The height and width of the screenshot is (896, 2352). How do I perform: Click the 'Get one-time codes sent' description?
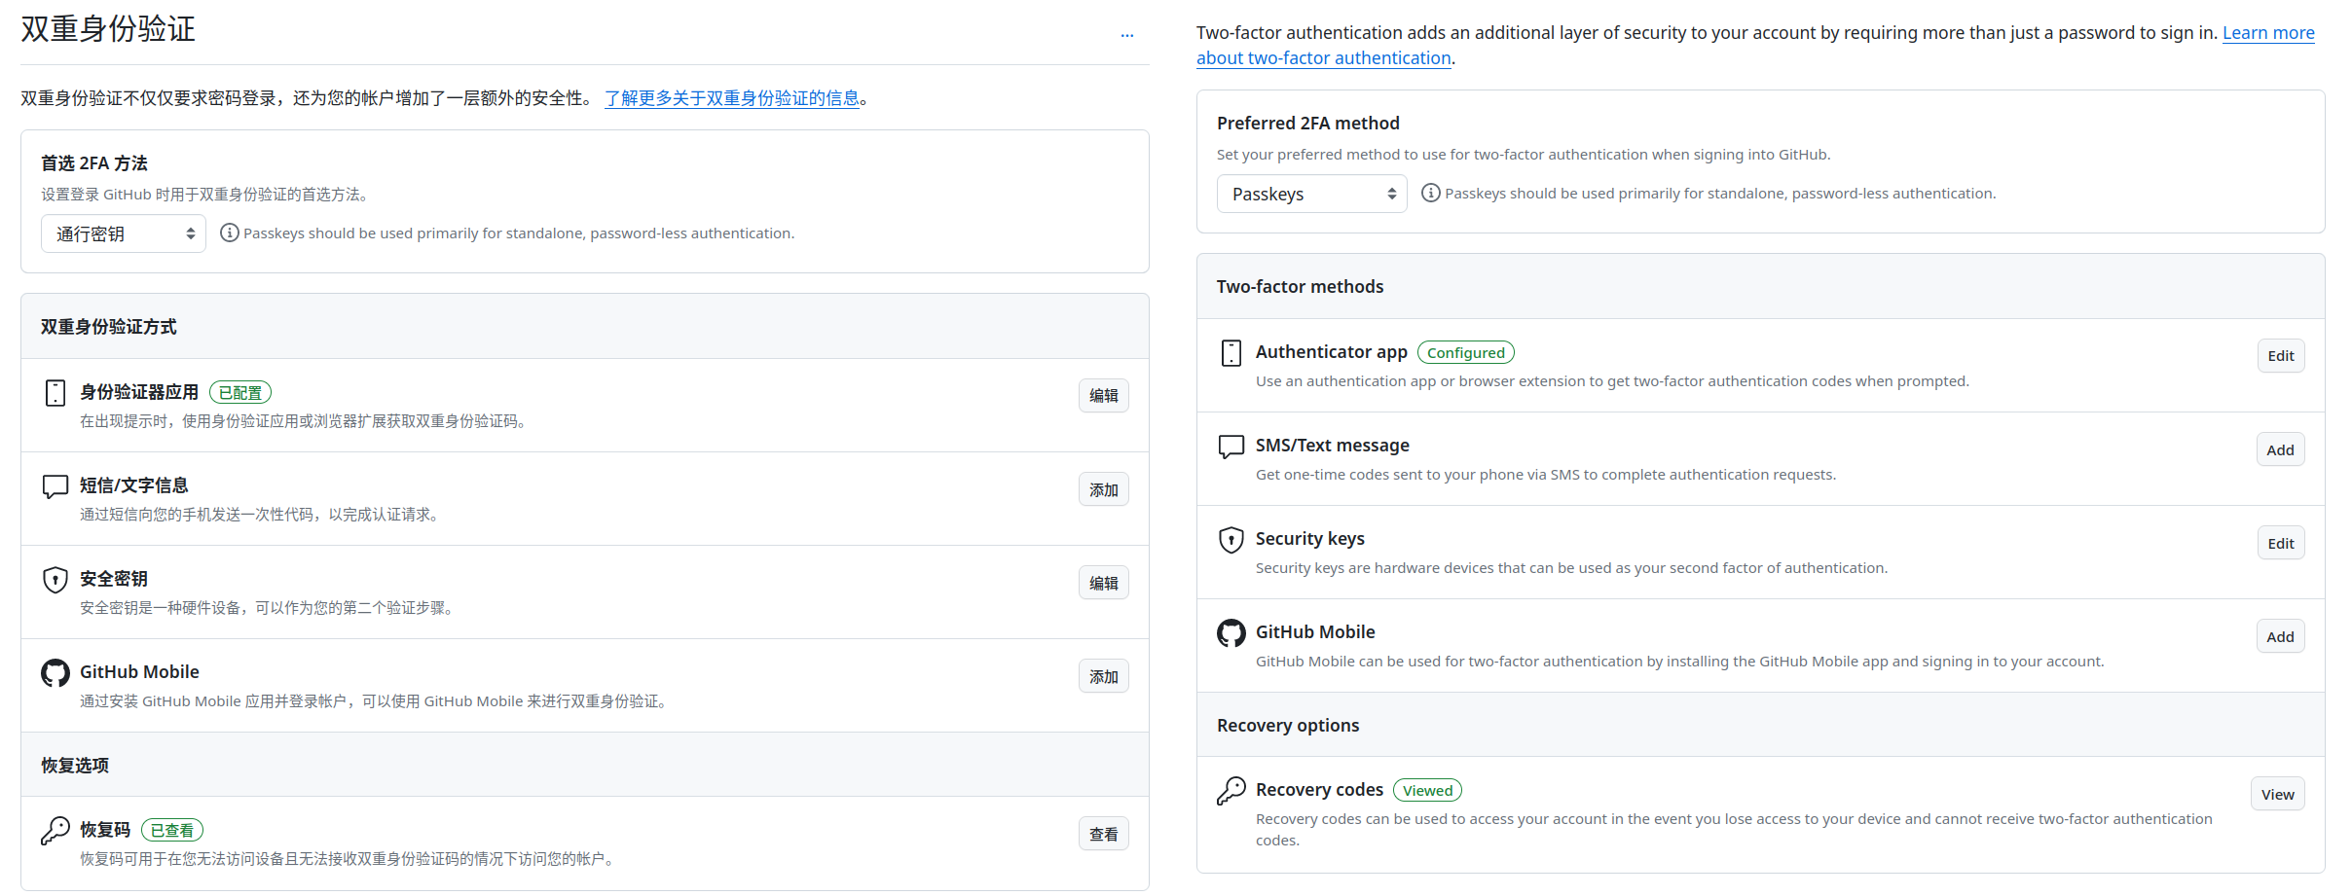point(1546,475)
